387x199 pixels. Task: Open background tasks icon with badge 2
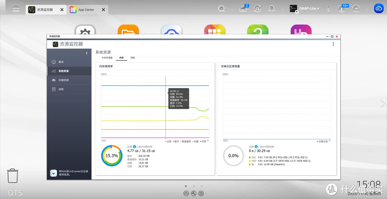[243, 9]
